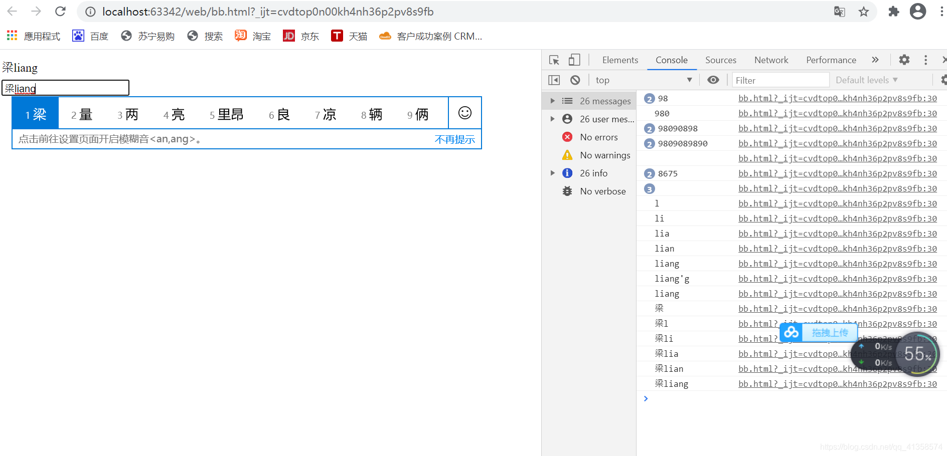Toggle the live expression eye icon
This screenshot has height=456, width=947.
tap(713, 80)
